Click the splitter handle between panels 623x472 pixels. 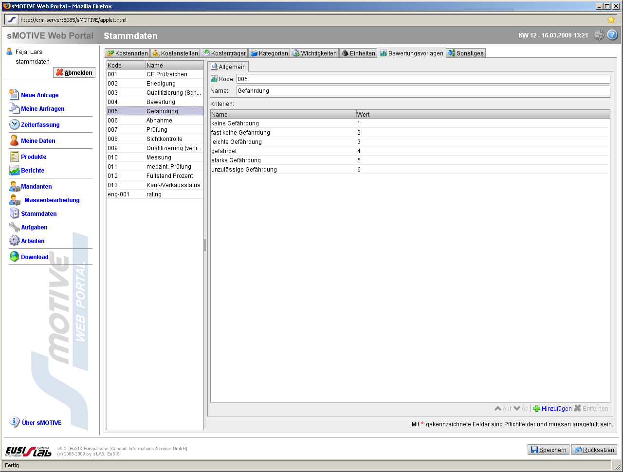[205, 245]
